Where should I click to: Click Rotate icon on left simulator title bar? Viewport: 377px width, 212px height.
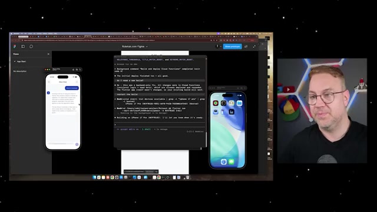80,69
